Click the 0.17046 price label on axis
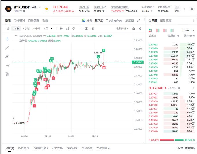Viewport: 197px width, 154px height. [138, 62]
